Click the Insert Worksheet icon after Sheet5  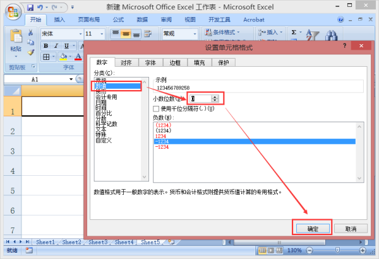click(x=171, y=242)
